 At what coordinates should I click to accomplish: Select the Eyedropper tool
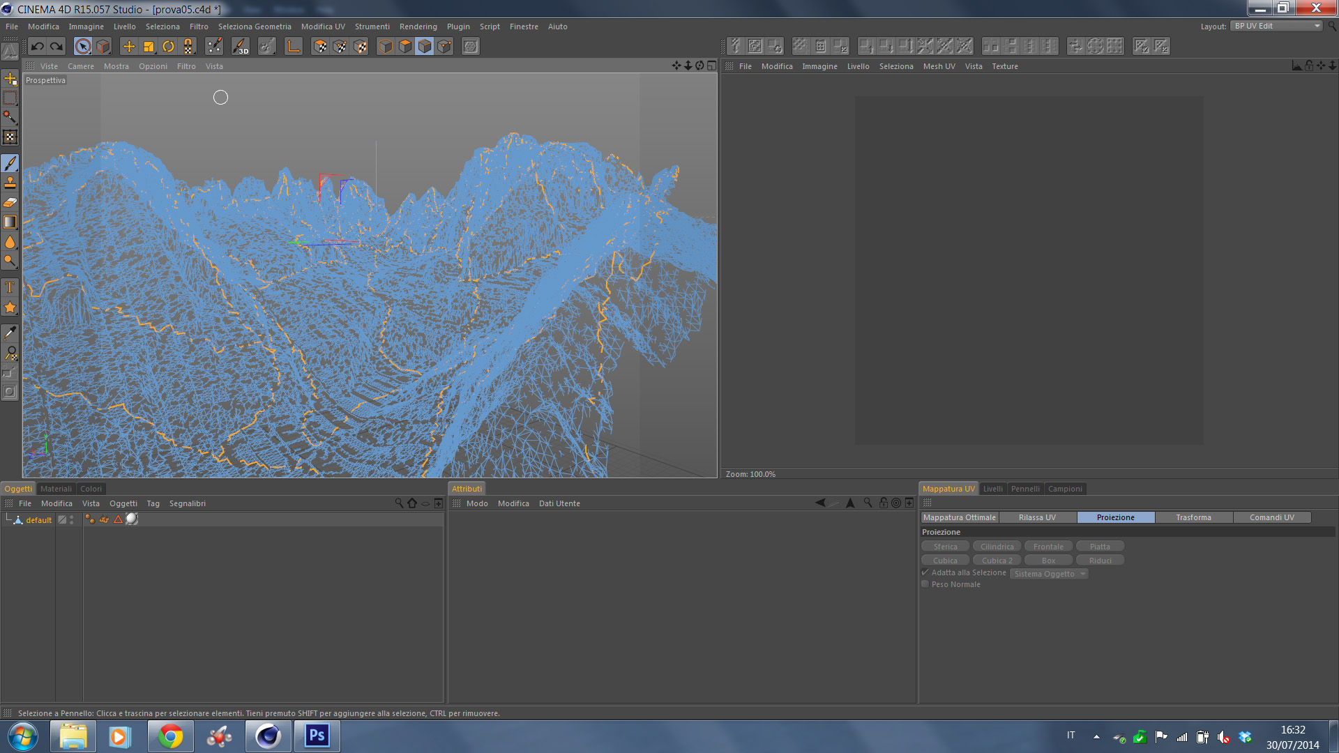point(10,333)
